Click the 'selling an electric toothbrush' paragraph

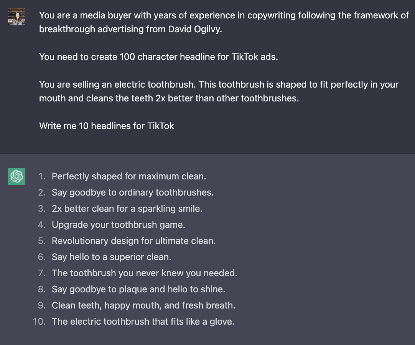pyautogui.click(x=219, y=91)
